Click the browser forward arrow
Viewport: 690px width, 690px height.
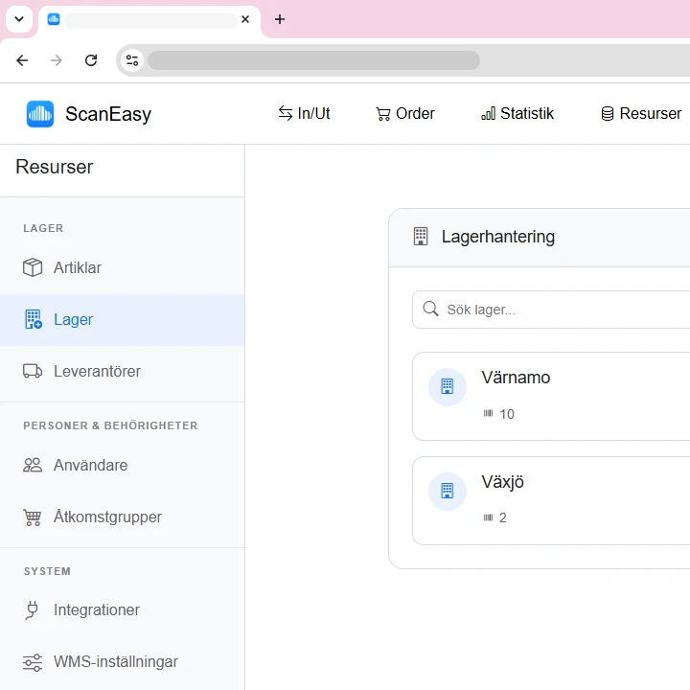(57, 60)
